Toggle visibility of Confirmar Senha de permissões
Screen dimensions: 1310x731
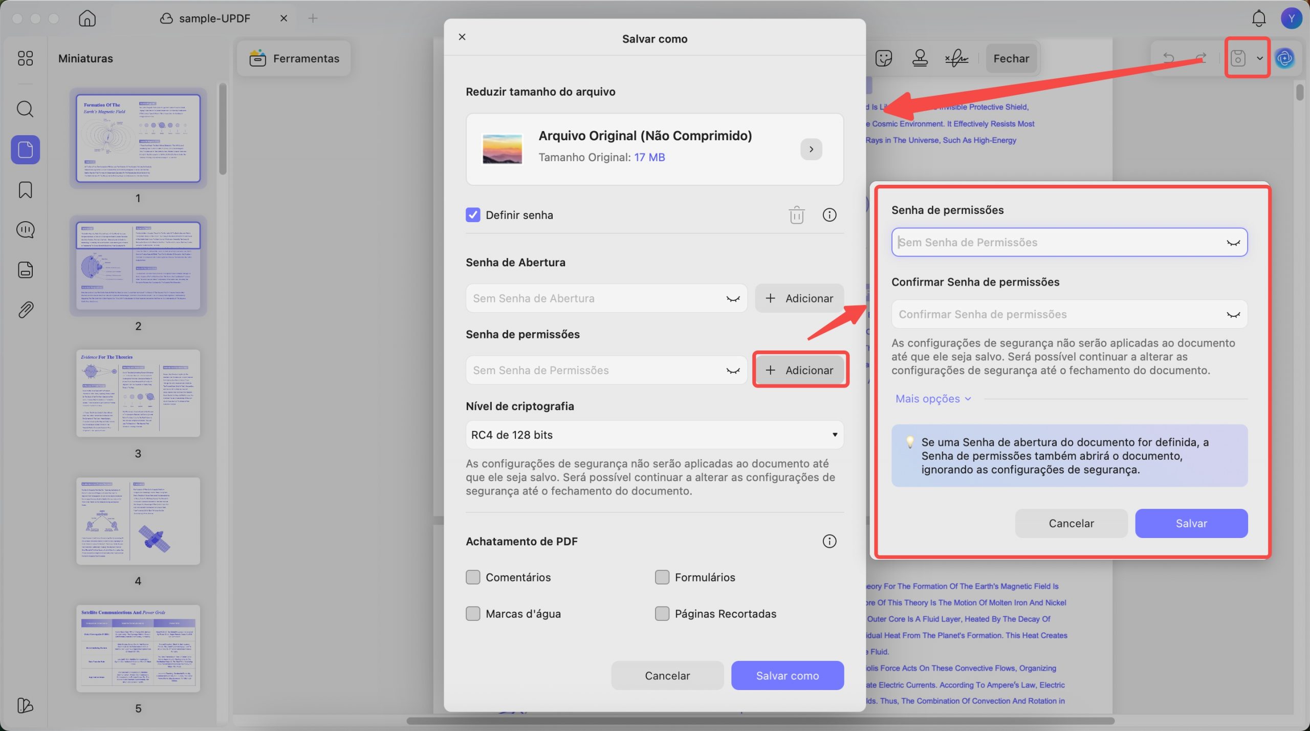click(1233, 315)
